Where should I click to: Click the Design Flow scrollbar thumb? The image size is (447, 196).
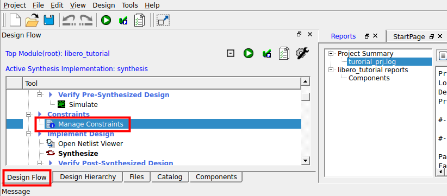306,97
